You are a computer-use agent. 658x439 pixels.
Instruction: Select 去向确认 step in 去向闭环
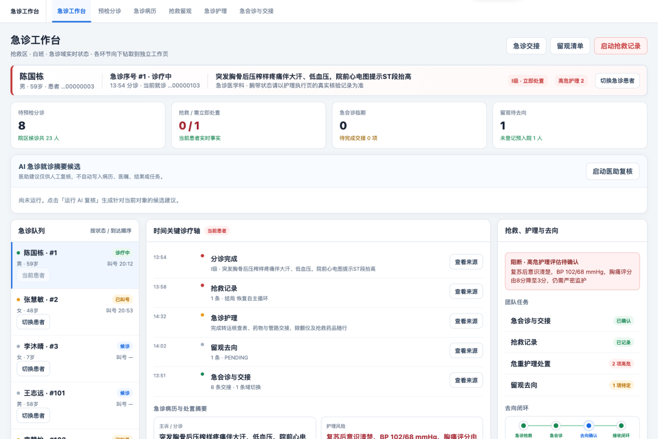(x=589, y=429)
